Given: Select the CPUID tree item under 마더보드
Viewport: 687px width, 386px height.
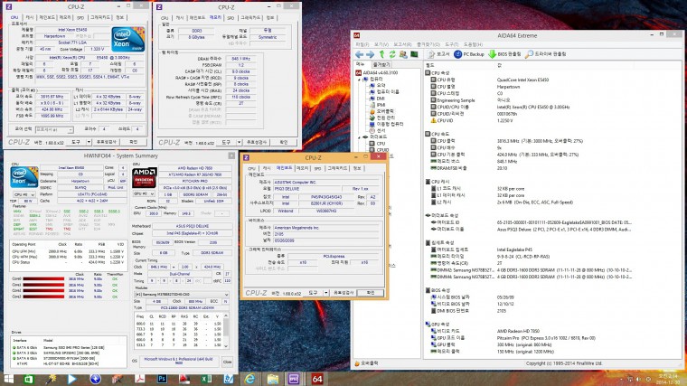Looking at the screenshot, I should [380, 150].
